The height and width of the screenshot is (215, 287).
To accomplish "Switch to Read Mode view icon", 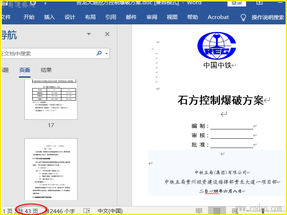I will [199, 211].
